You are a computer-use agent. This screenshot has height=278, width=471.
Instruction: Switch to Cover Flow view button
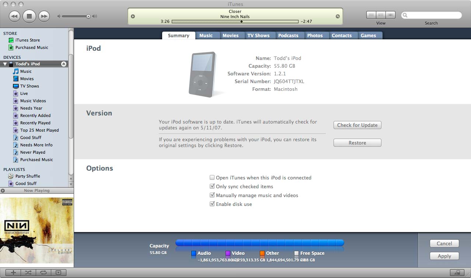tap(390, 15)
